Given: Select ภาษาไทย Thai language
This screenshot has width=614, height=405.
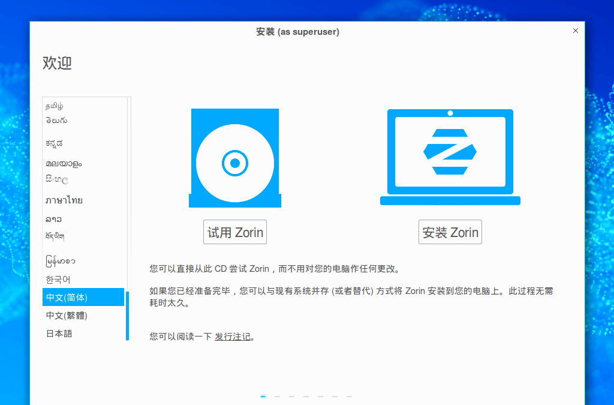Looking at the screenshot, I should click(x=83, y=200).
